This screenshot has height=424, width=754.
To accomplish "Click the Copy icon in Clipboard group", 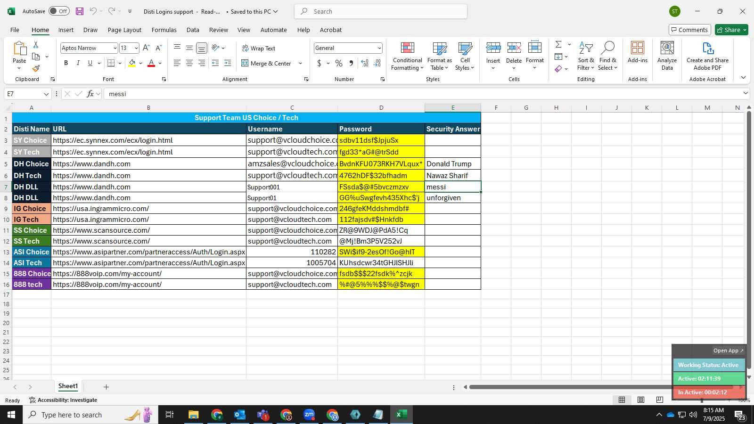I will click(36, 57).
